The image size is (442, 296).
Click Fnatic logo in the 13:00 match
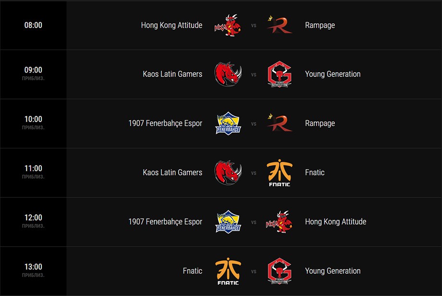coord(228,271)
